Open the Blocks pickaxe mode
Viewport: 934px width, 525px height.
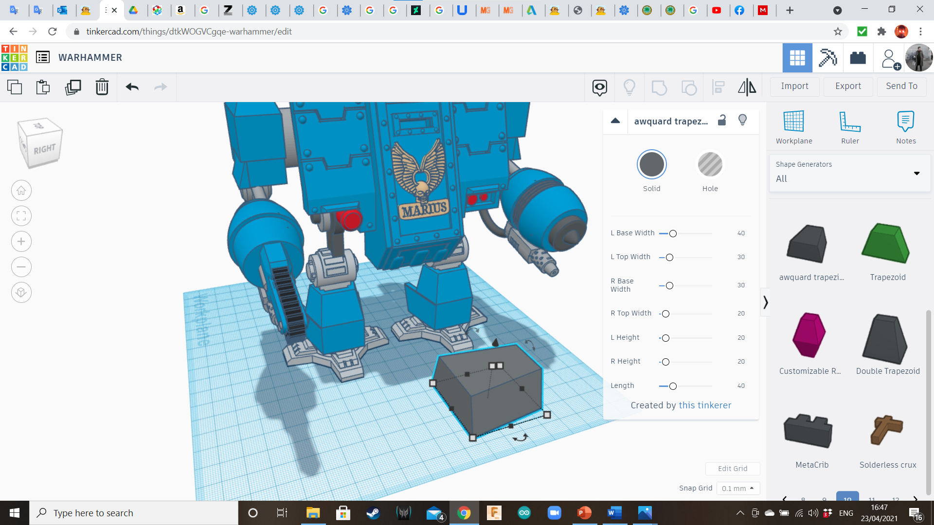(x=827, y=58)
